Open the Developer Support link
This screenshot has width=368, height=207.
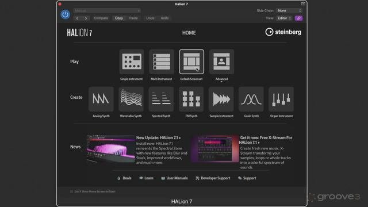click(x=213, y=178)
